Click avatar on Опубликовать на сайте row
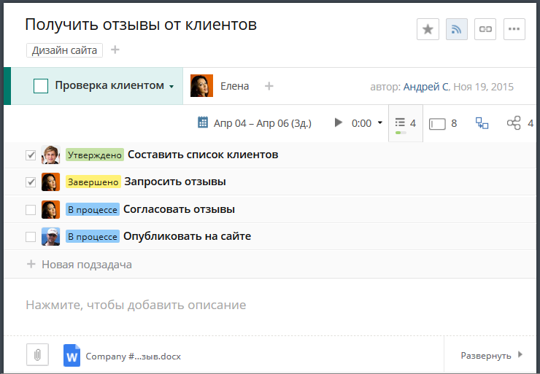This screenshot has height=374, width=540. (50, 236)
